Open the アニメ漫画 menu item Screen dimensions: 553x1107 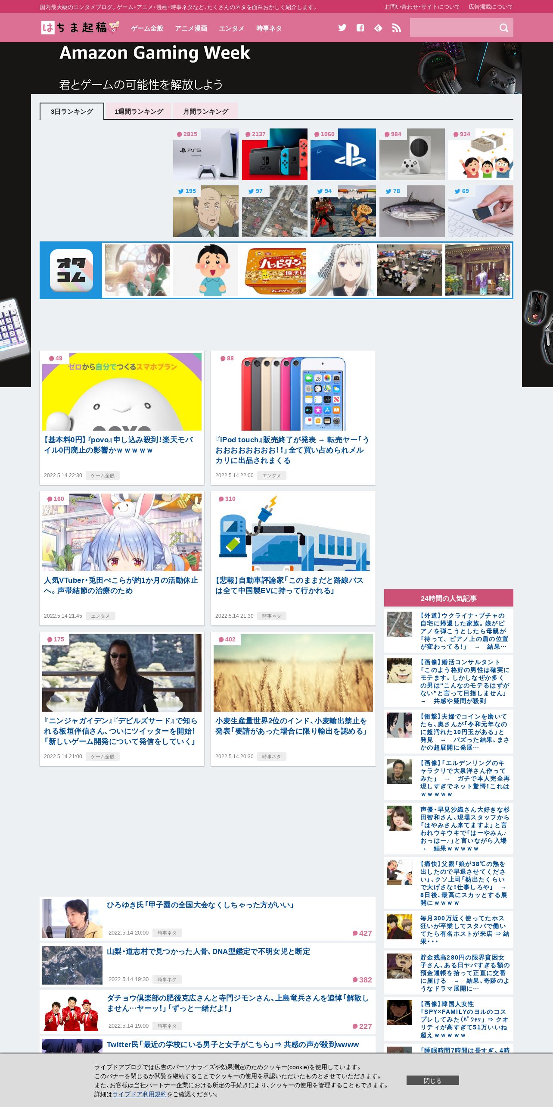pos(191,28)
